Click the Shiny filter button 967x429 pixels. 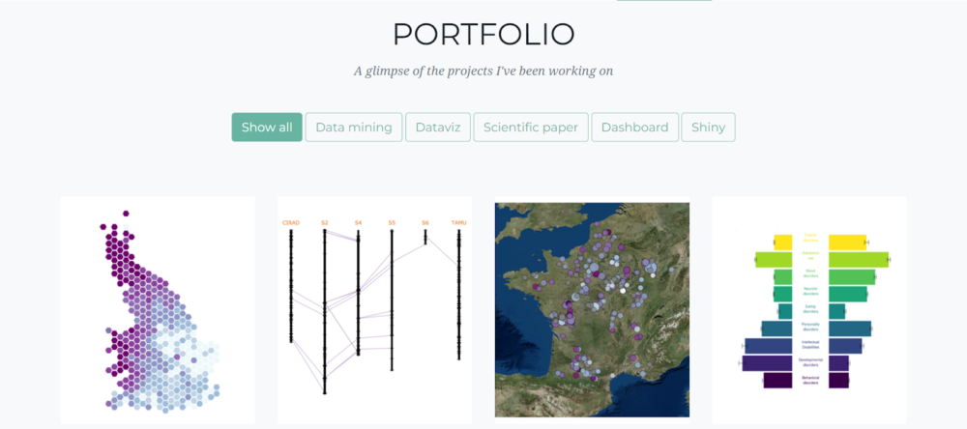click(708, 128)
